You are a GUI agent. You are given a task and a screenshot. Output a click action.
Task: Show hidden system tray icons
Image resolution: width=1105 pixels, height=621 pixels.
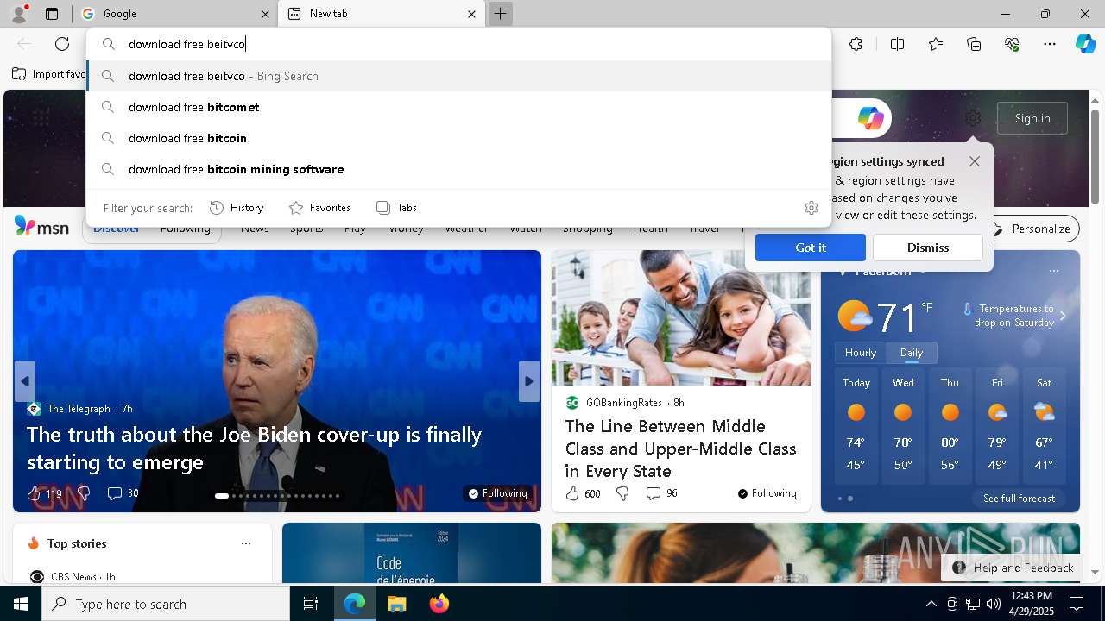[x=931, y=604]
